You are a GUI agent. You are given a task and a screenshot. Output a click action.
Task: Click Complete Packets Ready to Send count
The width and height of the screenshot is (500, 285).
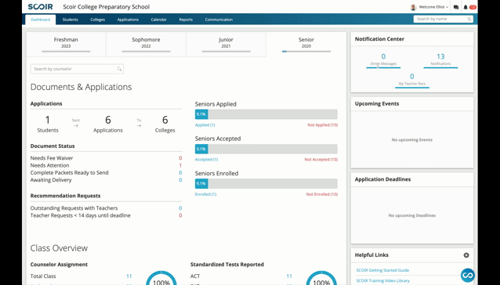[180, 172]
